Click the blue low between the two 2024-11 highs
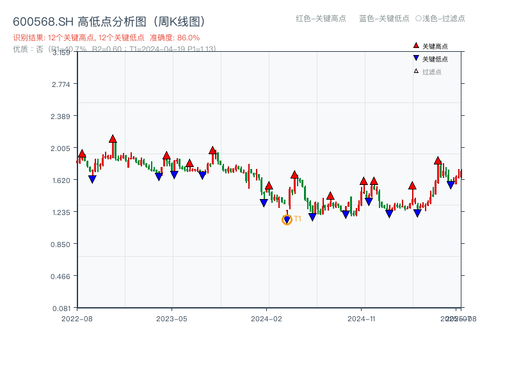 click(x=369, y=202)
